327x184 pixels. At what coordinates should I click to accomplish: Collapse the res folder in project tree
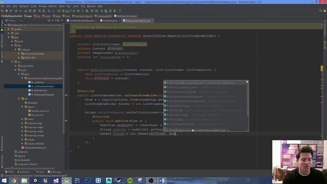(19, 99)
